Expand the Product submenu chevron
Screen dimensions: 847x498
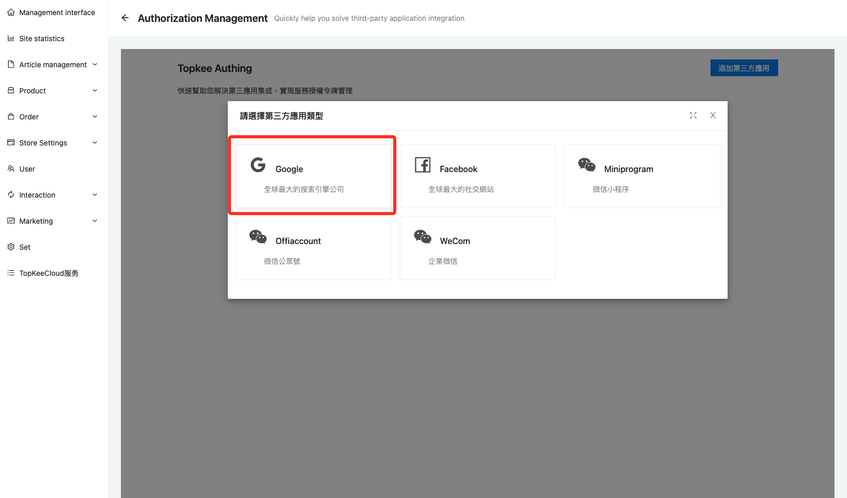(x=95, y=91)
